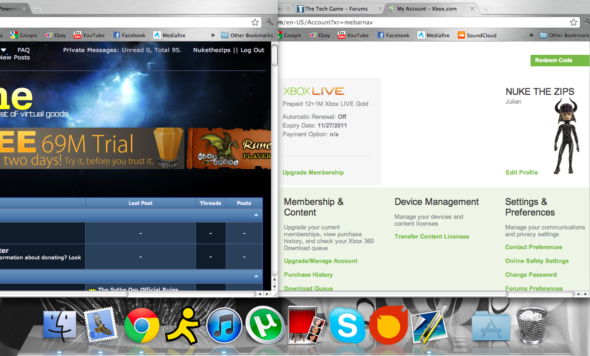Open SoundCloud bookmark in right window
This screenshot has height=356, width=590.
tap(477, 35)
